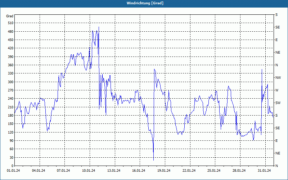Select y-axis value 210
The width and height of the screenshot is (288, 180).
[x=11, y=107]
